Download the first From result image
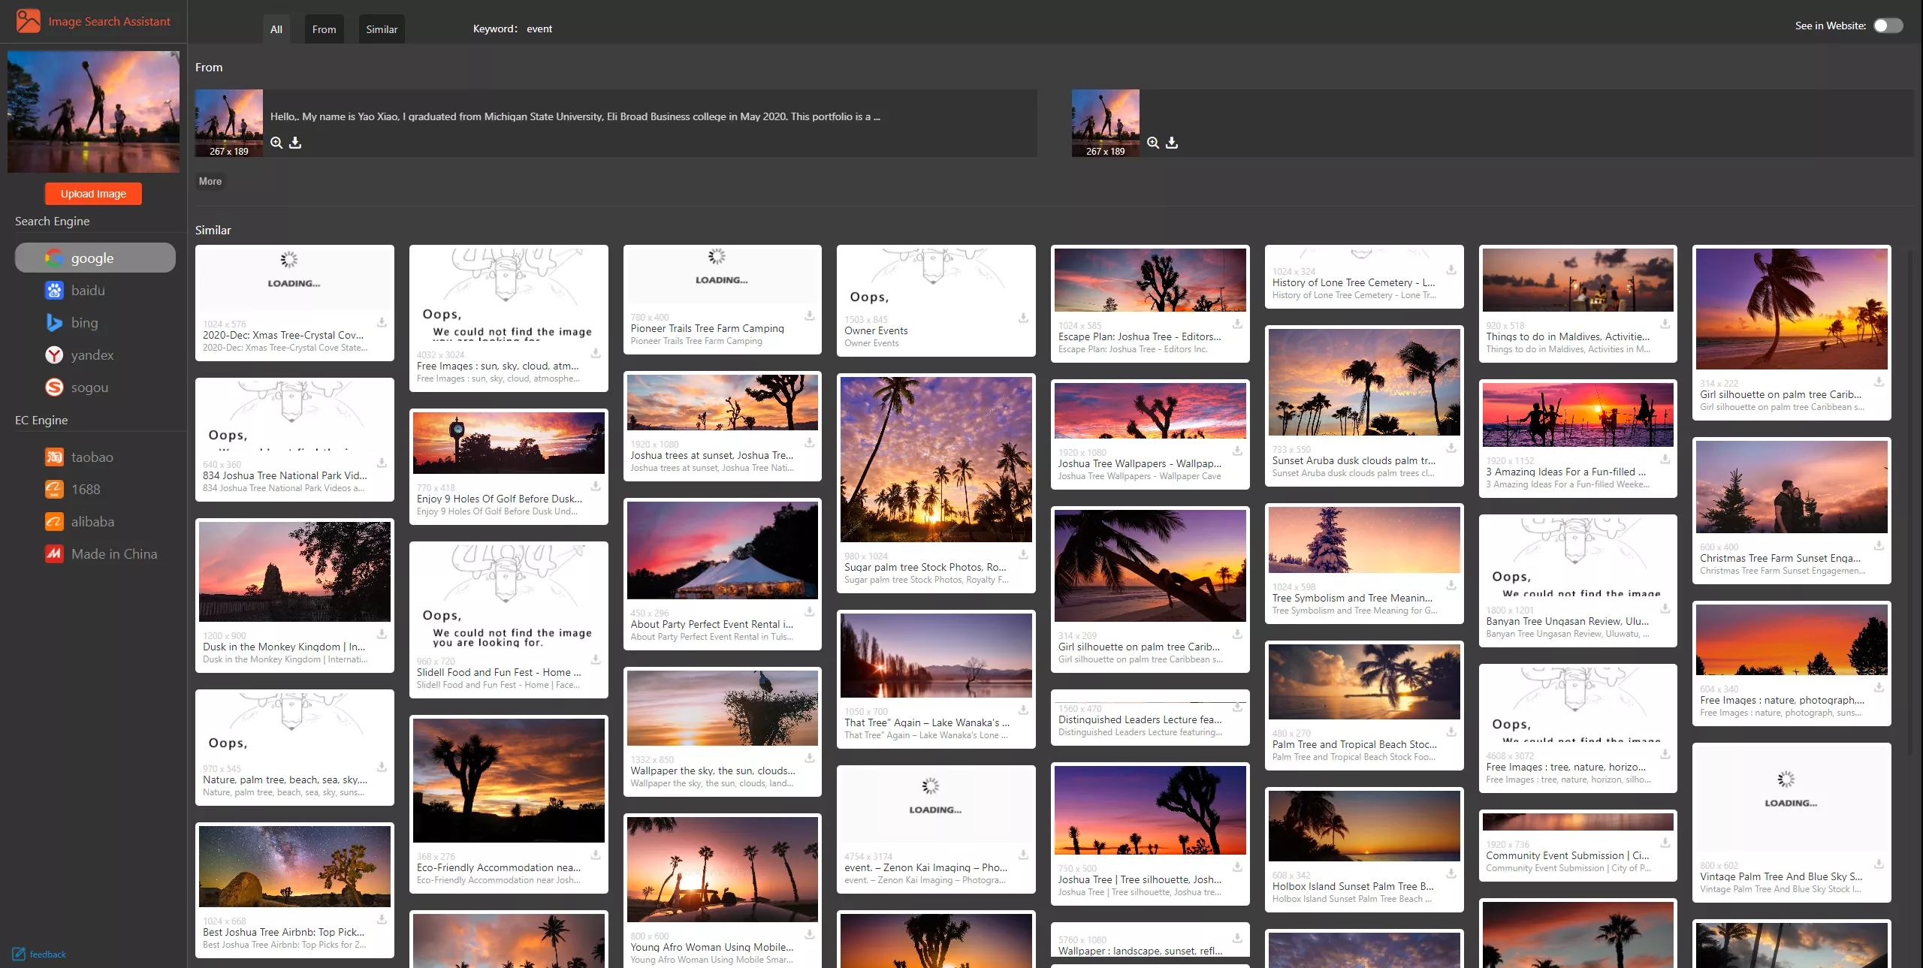 point(295,143)
